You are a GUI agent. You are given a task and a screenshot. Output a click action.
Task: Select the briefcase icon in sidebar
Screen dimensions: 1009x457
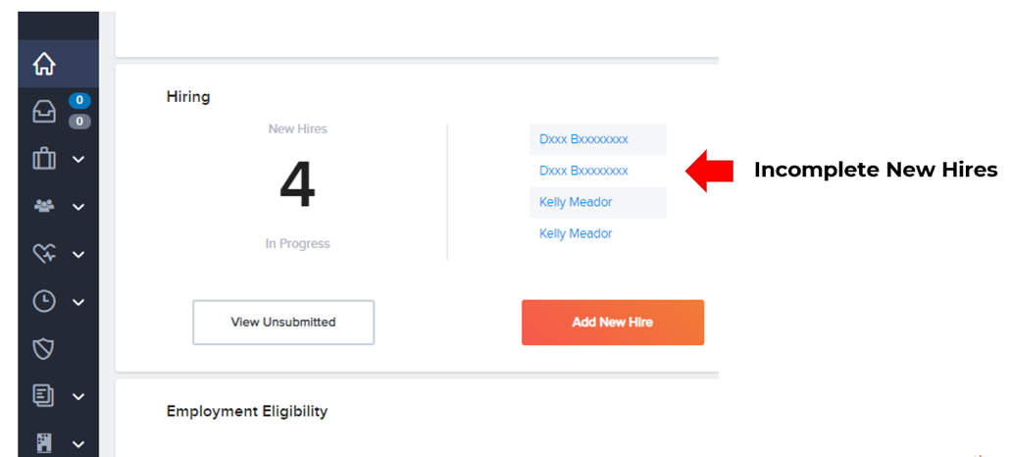pos(44,158)
